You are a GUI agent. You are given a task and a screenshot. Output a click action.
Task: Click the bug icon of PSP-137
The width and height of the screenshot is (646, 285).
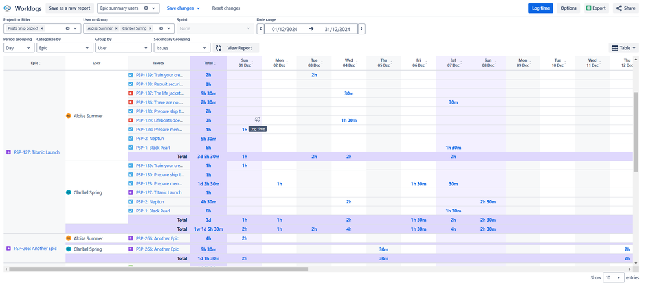click(x=131, y=93)
